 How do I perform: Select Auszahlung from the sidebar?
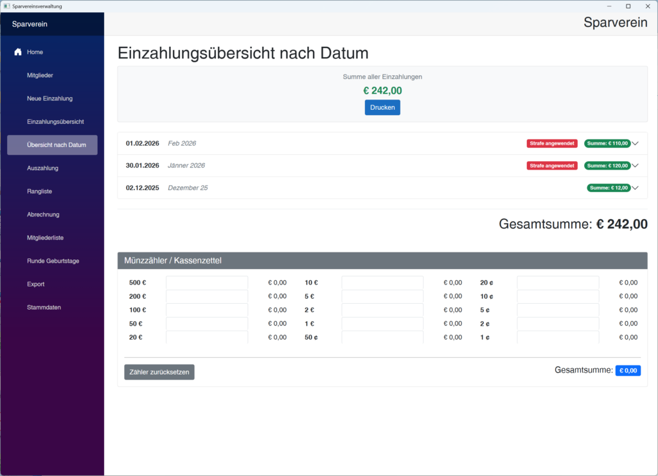coord(42,168)
